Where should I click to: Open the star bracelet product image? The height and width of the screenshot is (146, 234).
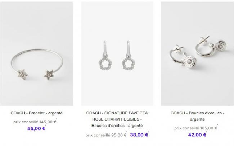pyautogui.click(x=37, y=54)
